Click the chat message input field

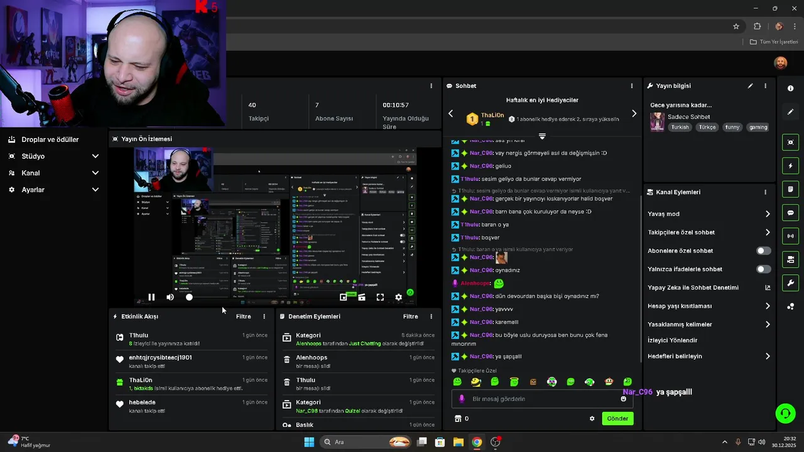click(x=542, y=399)
